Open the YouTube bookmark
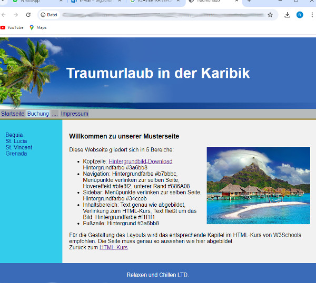 pos(12,27)
